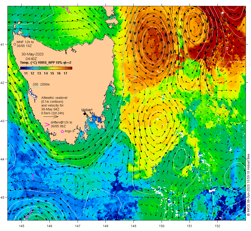
Task: Click the MNF ship position circle marker
Action: [x=15, y=44]
